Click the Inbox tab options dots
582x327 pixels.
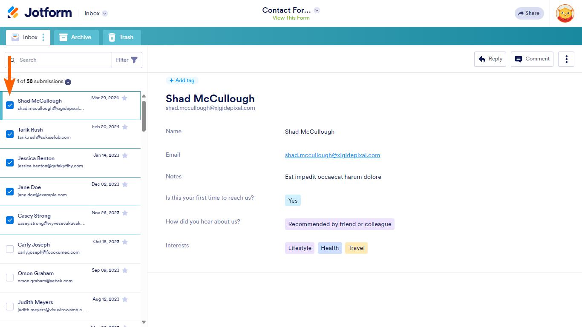[43, 37]
